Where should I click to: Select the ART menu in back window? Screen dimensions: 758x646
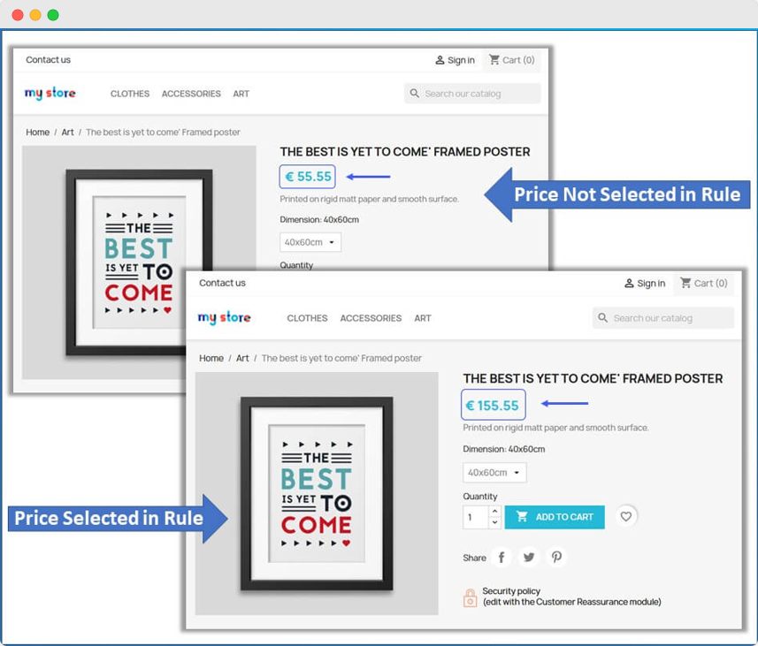pyautogui.click(x=241, y=94)
